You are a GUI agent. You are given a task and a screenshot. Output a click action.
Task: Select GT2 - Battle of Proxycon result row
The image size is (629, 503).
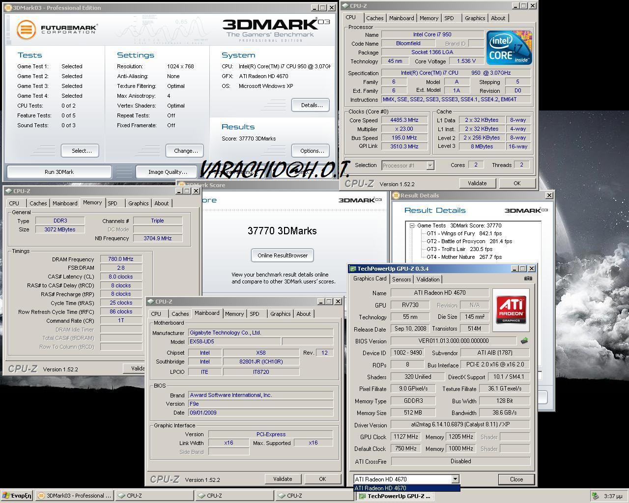[469, 241]
